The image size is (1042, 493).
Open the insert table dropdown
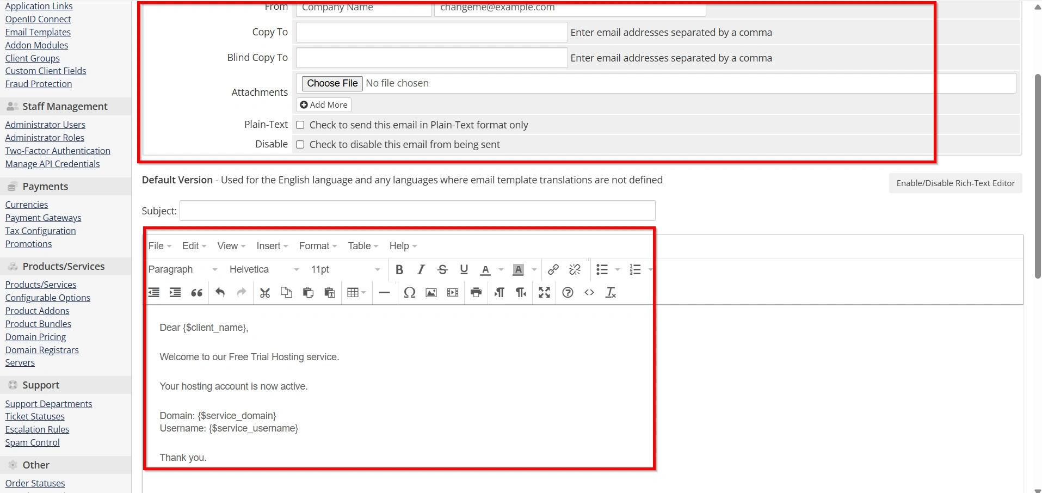(356, 293)
